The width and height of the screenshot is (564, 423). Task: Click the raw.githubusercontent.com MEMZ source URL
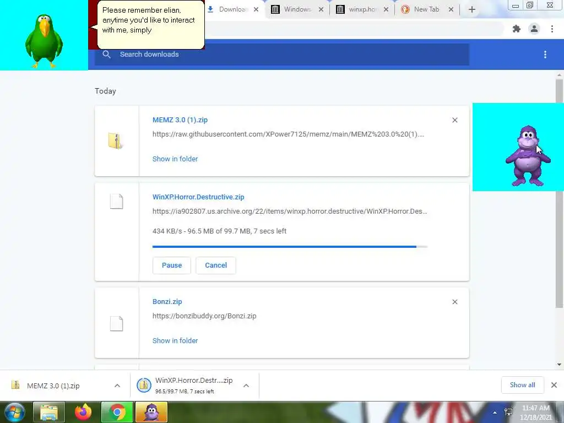click(288, 134)
